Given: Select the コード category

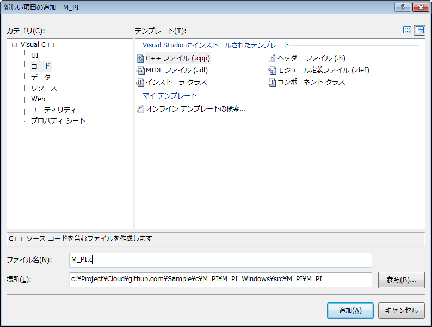Looking at the screenshot, I should (41, 66).
